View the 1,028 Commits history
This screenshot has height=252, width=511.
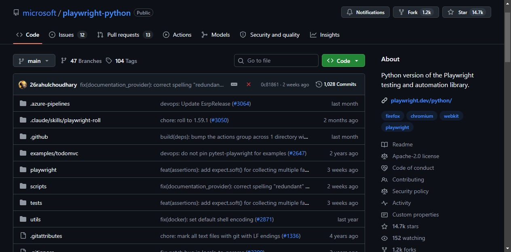[x=336, y=84]
